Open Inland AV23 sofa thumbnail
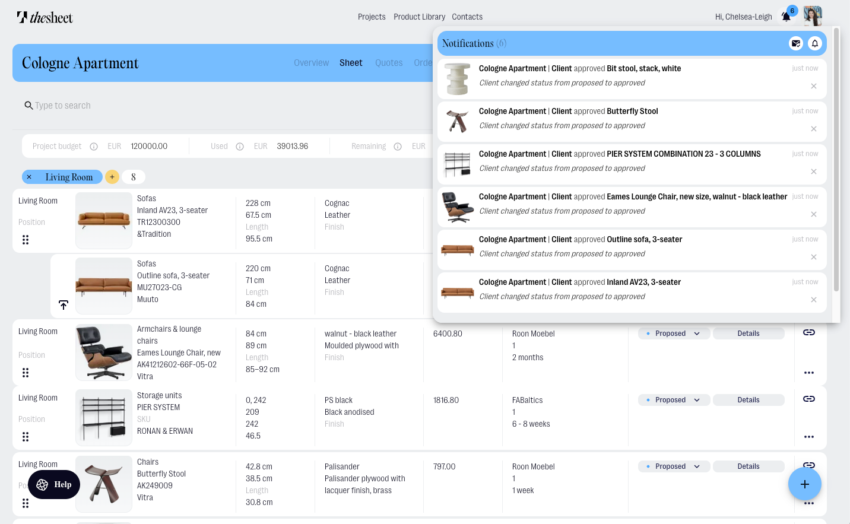Viewport: 850px width, 524px height. (x=104, y=221)
